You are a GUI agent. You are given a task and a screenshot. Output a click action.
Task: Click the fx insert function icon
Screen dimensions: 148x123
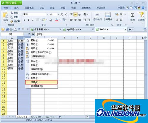33,34
